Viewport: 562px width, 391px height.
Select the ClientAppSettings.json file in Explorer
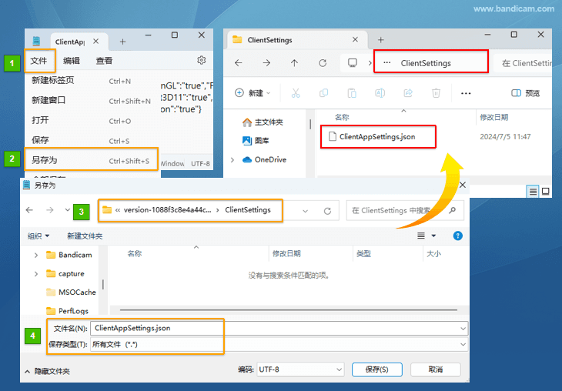coord(378,136)
